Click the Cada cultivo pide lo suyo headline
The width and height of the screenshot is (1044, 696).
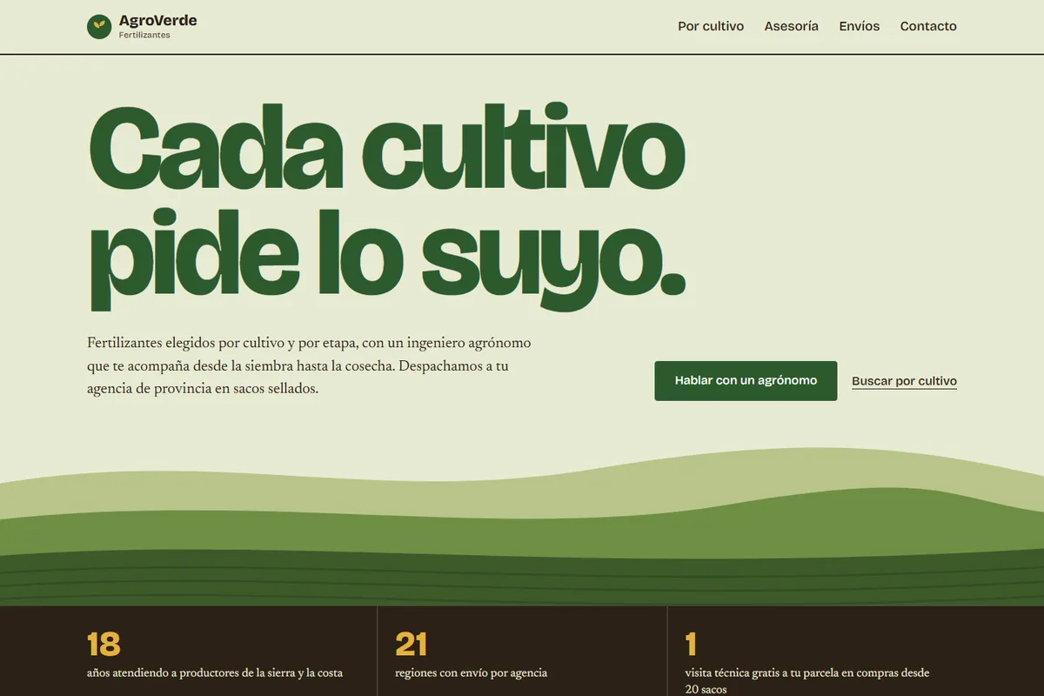pos(387,207)
